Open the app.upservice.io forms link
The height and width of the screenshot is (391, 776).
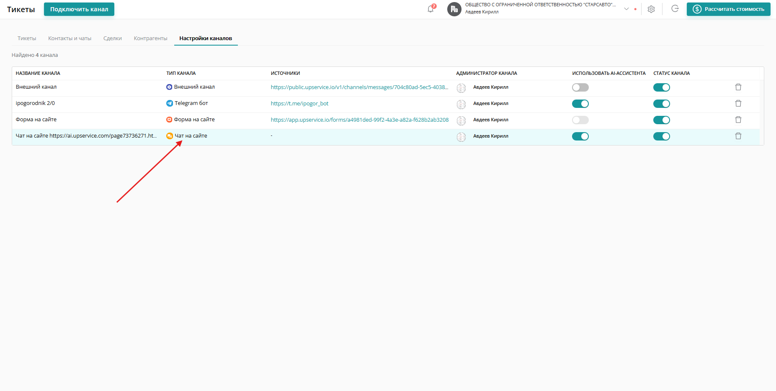pos(360,120)
